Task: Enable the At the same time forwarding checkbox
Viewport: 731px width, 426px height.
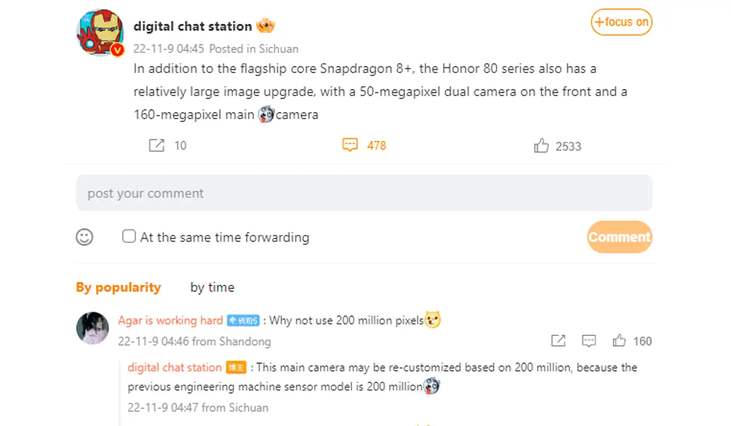Action: click(129, 237)
